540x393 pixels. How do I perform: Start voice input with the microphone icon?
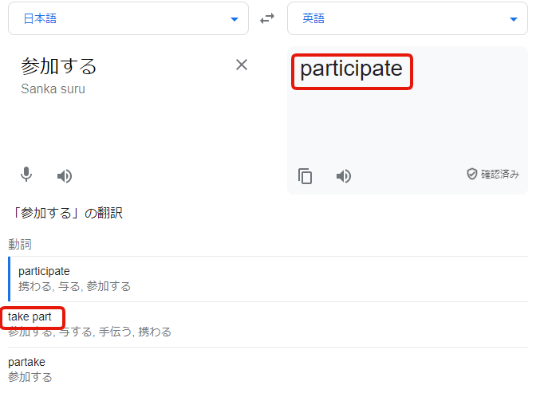[26, 175]
